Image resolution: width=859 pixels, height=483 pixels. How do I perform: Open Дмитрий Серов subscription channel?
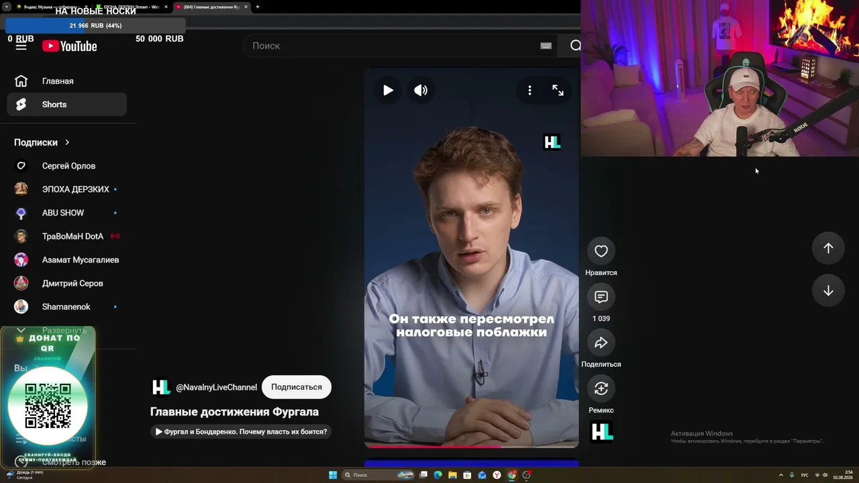(x=66, y=283)
